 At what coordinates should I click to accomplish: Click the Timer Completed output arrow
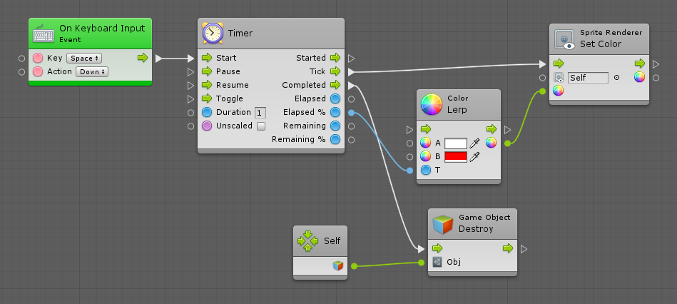(335, 85)
